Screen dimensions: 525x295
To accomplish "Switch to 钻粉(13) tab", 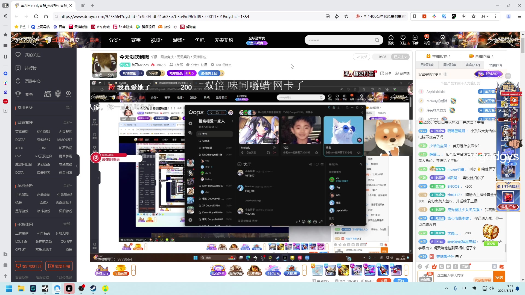I will point(495,65).
